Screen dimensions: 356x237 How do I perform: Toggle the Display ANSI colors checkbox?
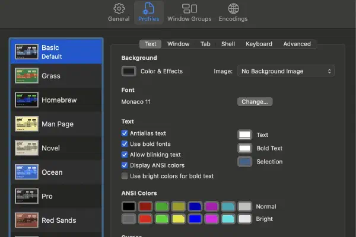pyautogui.click(x=125, y=165)
